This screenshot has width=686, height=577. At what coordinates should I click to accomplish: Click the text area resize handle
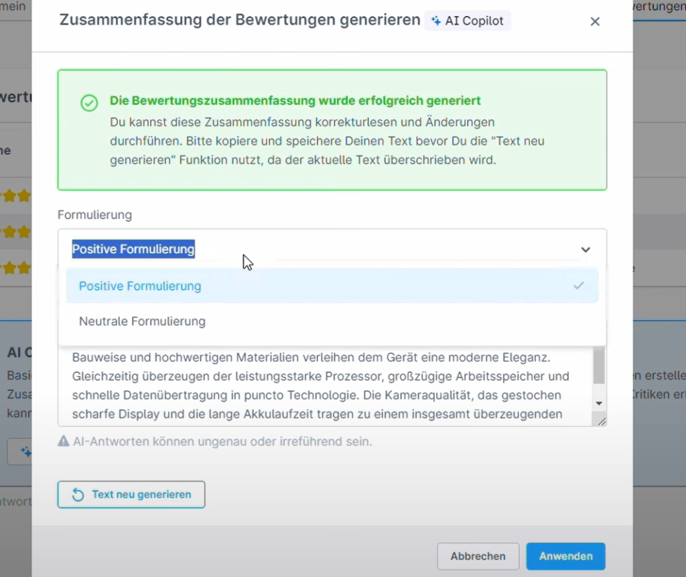click(602, 422)
